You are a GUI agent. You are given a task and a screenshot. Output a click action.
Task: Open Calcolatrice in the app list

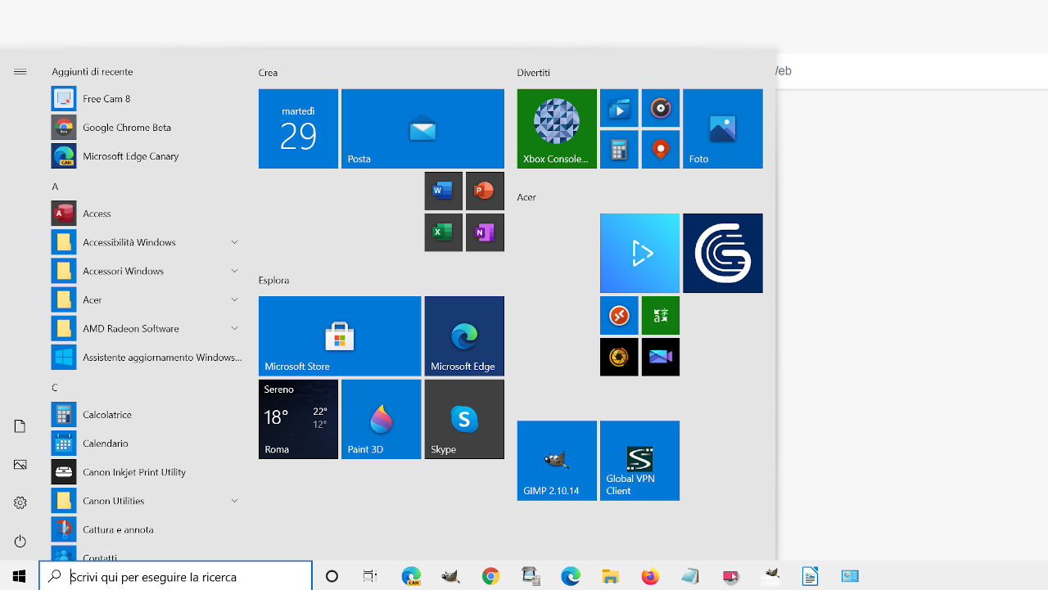point(147,415)
